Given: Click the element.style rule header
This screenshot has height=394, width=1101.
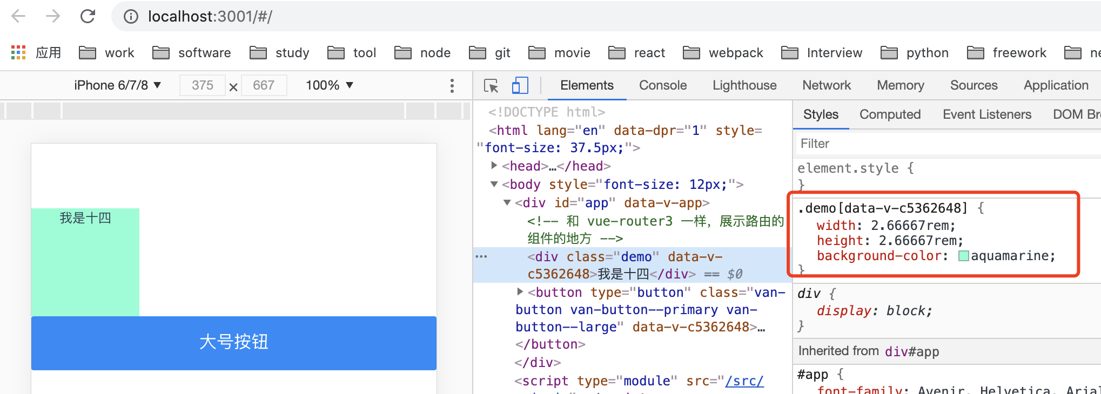Looking at the screenshot, I should tap(856, 168).
